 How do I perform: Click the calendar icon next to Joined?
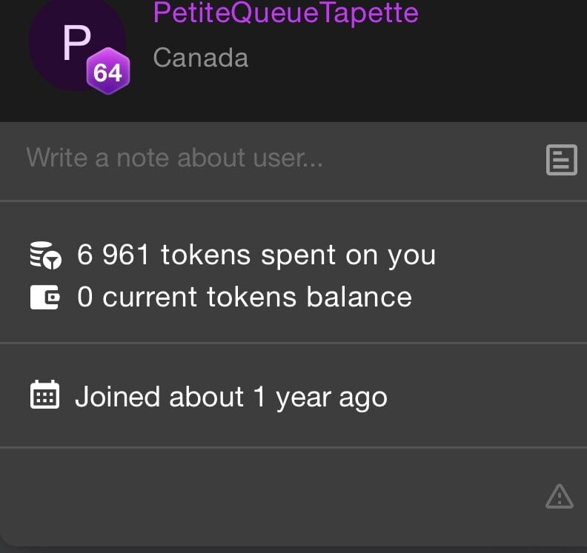pos(44,395)
